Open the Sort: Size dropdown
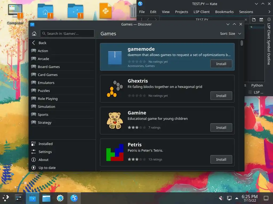Screen dimensions: 273x204 tap(230, 33)
